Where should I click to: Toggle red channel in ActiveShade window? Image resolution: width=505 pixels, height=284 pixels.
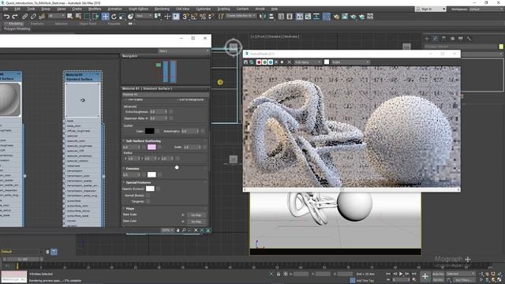point(259,62)
